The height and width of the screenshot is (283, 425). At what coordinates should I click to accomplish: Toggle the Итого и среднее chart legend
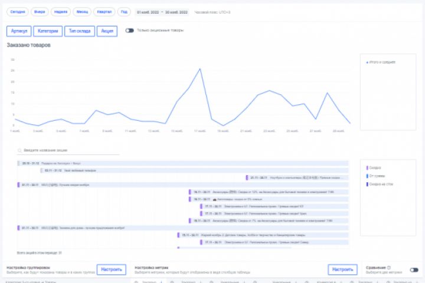click(381, 62)
